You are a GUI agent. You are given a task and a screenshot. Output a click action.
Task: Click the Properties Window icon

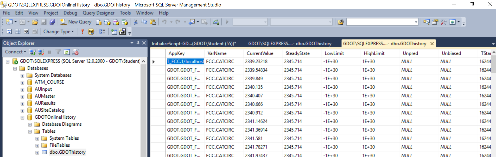435,22
